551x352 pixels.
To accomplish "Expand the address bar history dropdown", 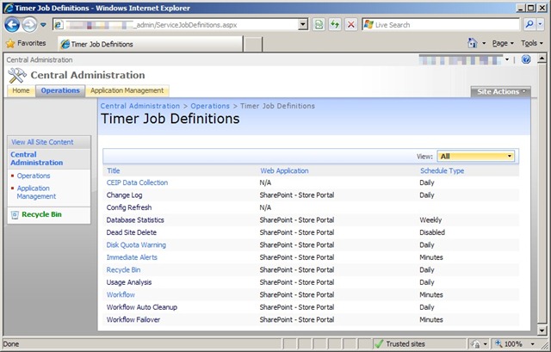I will pyautogui.click(x=303, y=25).
